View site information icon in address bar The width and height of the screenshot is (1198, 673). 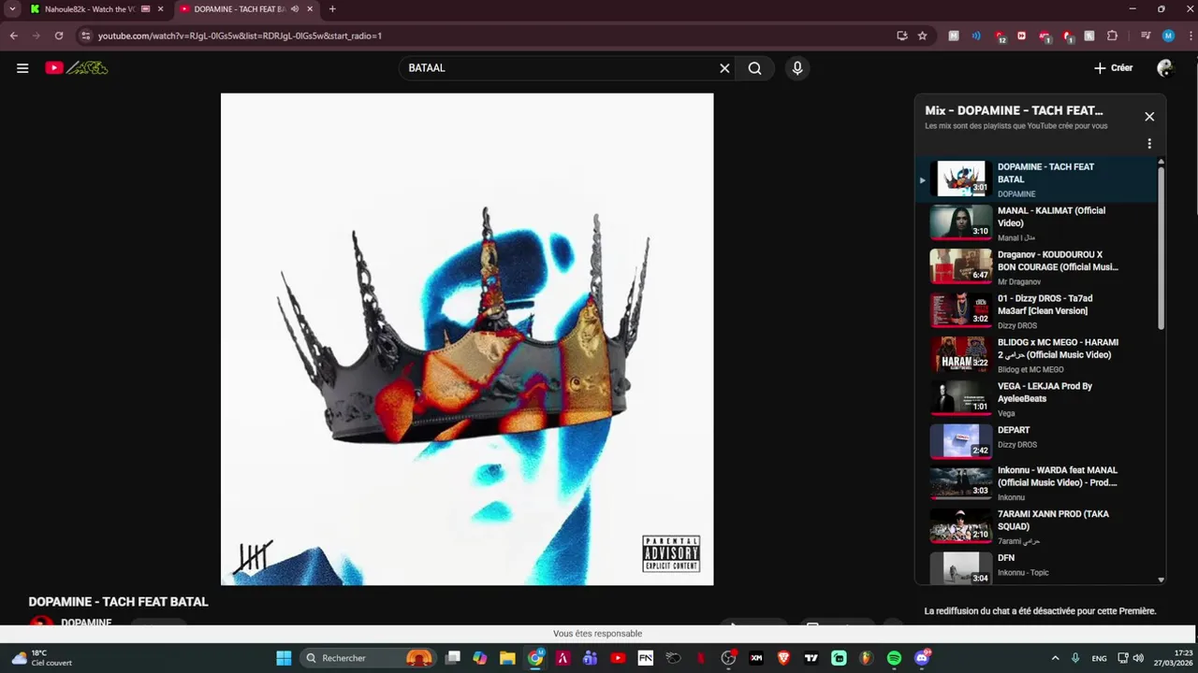[x=85, y=36]
